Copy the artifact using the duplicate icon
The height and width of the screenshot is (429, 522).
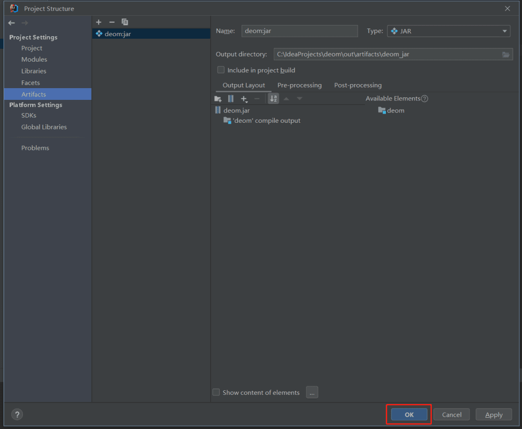tap(125, 22)
